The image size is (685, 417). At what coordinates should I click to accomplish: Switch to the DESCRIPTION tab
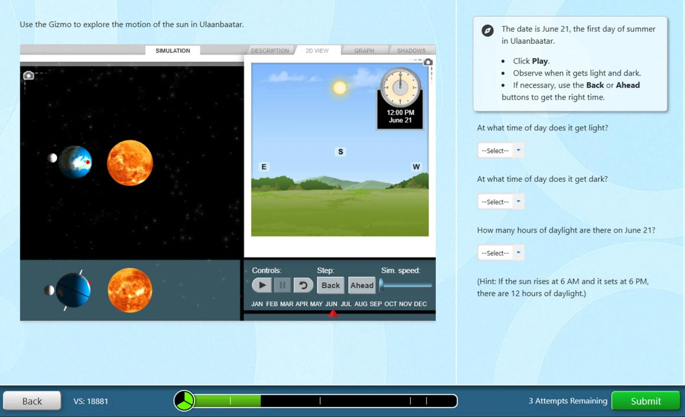click(x=270, y=50)
